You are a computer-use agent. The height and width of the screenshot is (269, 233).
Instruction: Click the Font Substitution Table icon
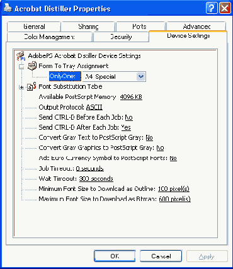pyautogui.click(x=31, y=86)
